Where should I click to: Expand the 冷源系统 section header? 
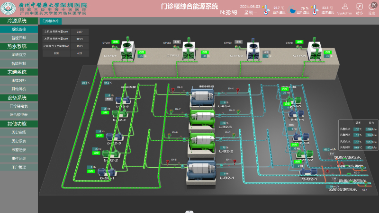[x=19, y=21]
